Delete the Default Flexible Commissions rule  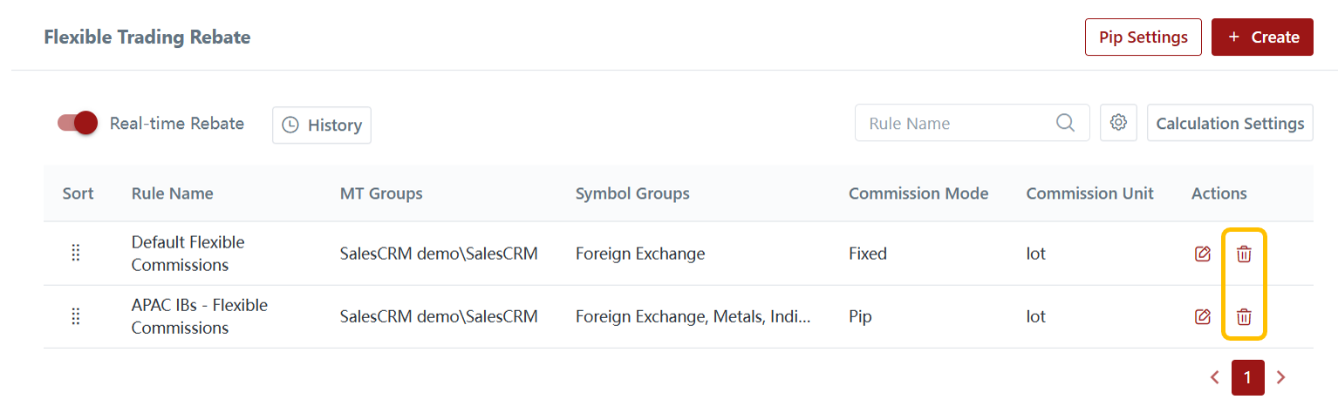(1244, 254)
